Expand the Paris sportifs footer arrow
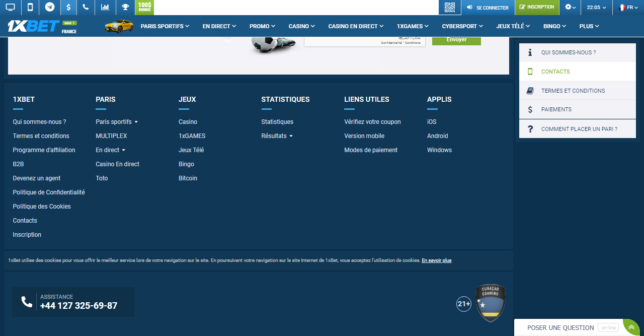 click(x=136, y=122)
